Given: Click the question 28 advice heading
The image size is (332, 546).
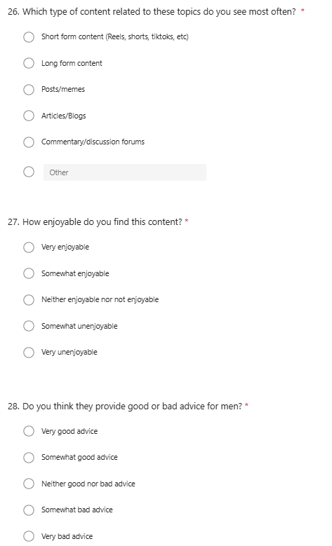Looking at the screenshot, I should click(125, 406).
